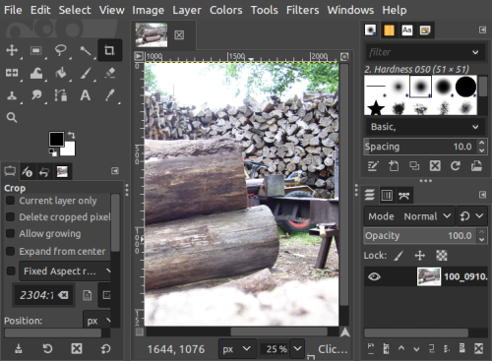492x361 pixels.
Task: Open the File menu
Action: click(13, 10)
